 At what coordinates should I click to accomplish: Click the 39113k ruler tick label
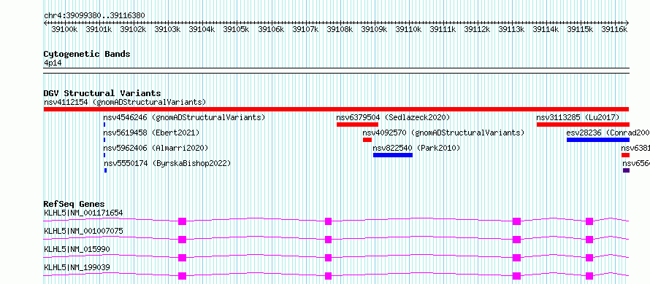pyautogui.click(x=512, y=29)
